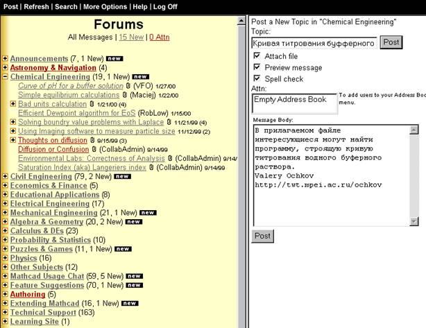The height and width of the screenshot is (328, 426).
Task: Uncheck the Attach file checkbox
Action: 257,55
